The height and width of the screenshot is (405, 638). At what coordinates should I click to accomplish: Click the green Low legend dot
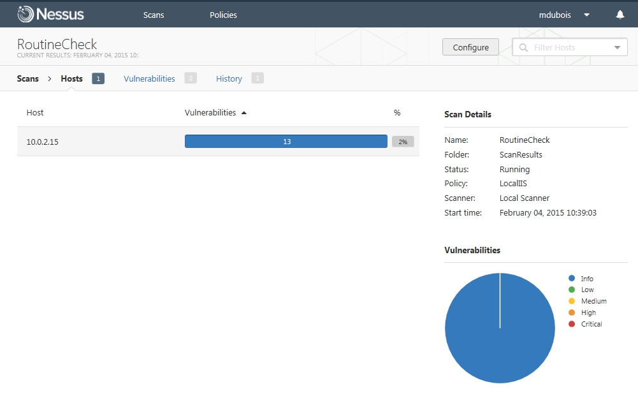point(572,290)
